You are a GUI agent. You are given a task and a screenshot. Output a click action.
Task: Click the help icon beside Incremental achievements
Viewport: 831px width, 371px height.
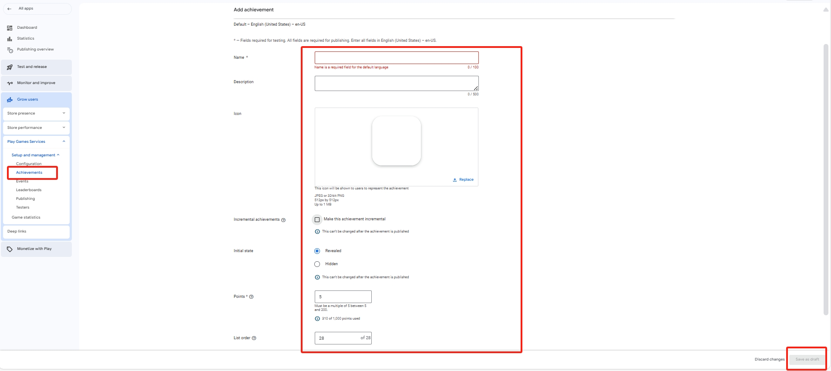point(283,220)
